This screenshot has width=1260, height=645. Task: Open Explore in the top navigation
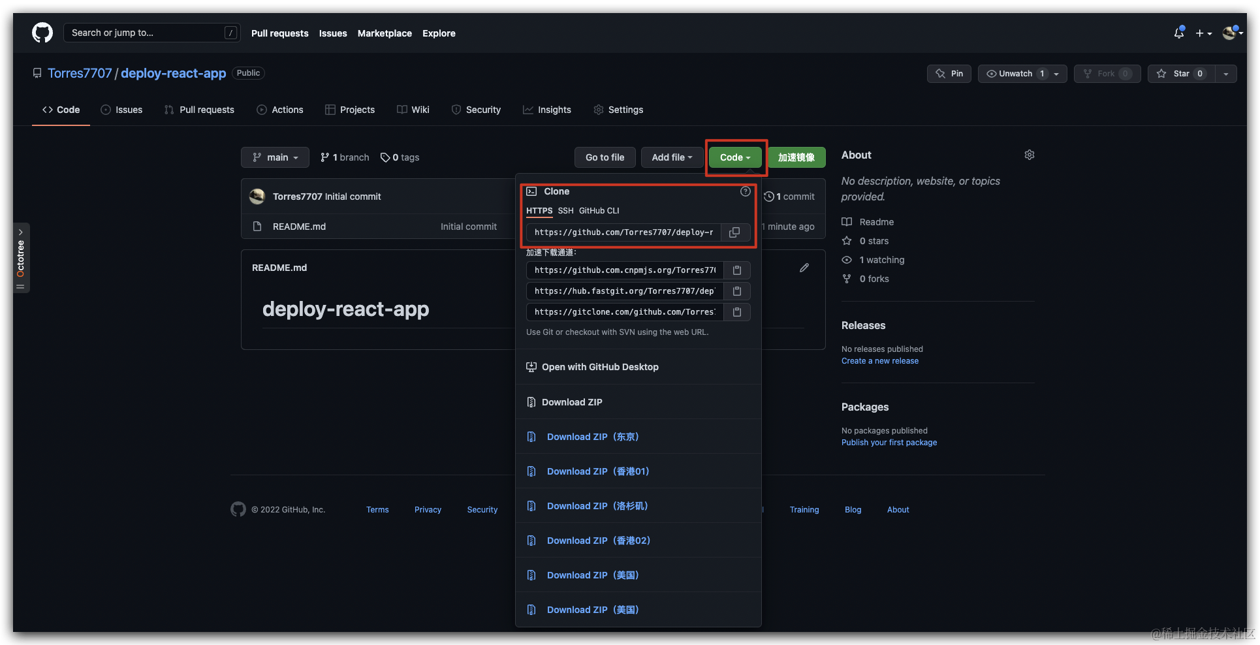[x=439, y=33]
